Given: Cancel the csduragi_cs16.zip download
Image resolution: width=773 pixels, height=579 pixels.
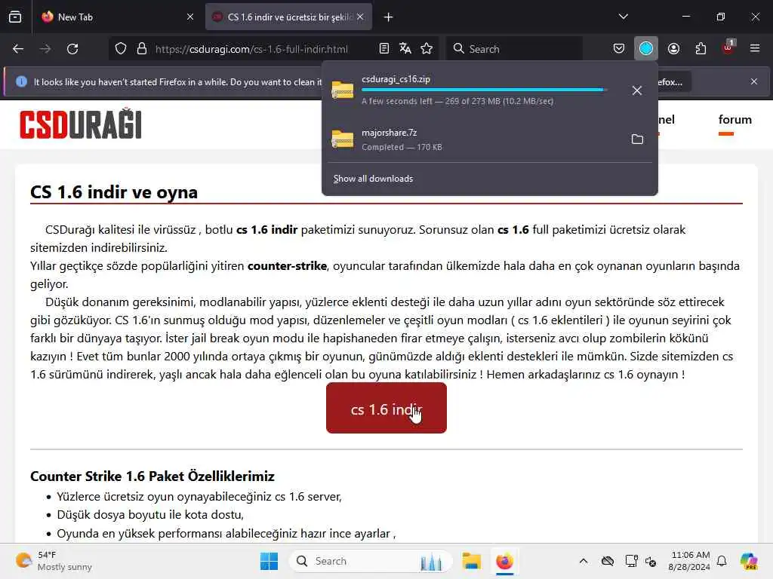Looking at the screenshot, I should [x=637, y=90].
